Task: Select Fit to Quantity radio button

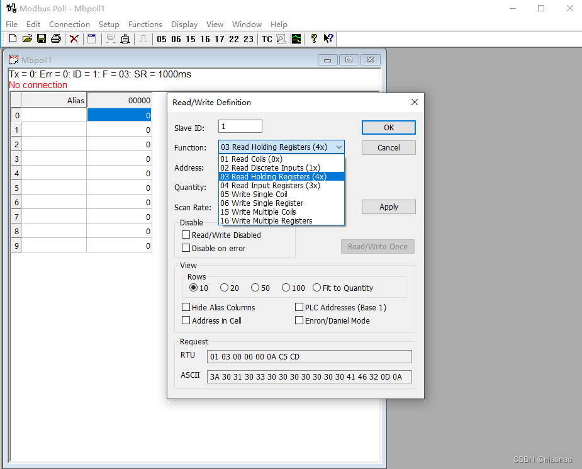Action: [x=316, y=288]
